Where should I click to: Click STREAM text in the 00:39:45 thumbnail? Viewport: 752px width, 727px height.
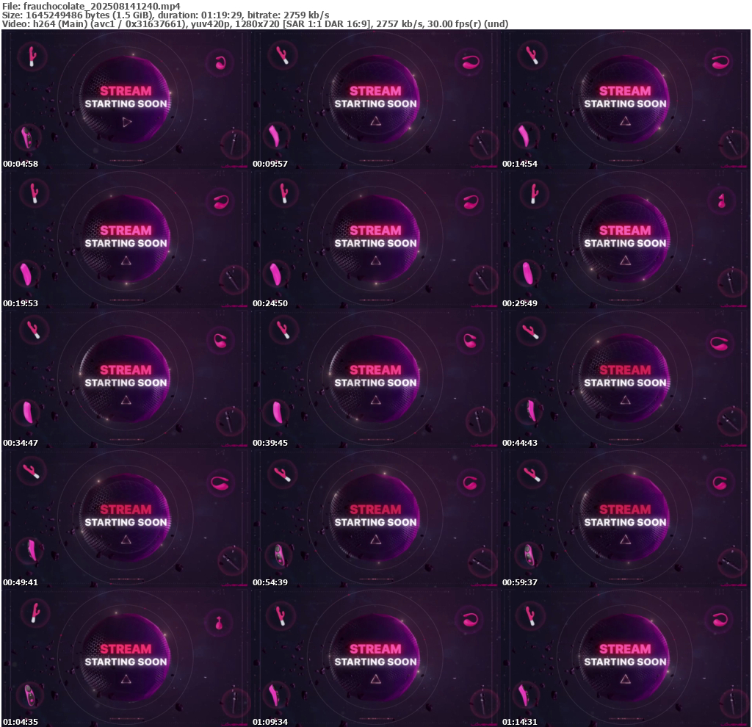click(x=375, y=370)
